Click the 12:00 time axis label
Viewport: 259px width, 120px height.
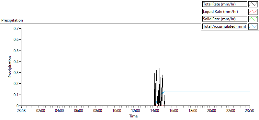coord(136,110)
